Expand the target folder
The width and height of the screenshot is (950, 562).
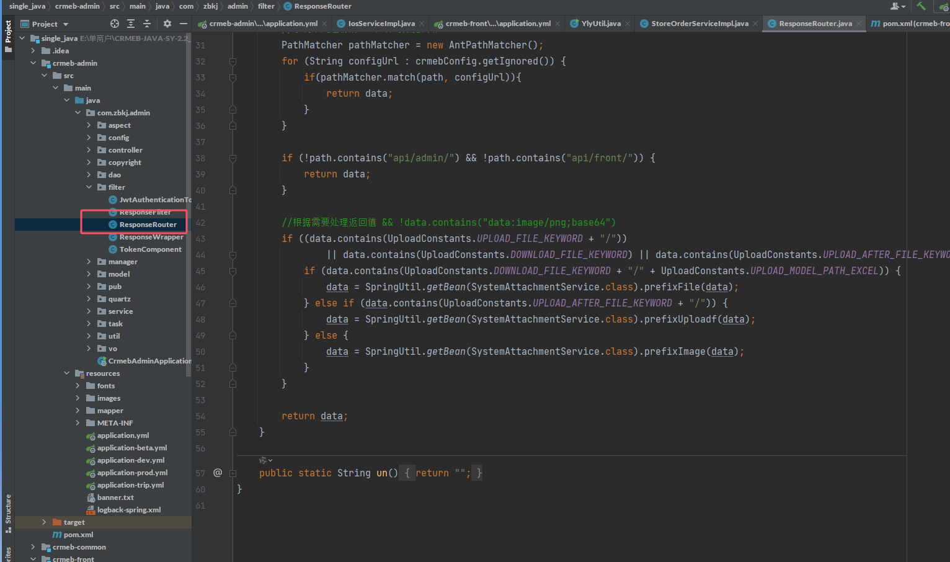click(x=44, y=522)
